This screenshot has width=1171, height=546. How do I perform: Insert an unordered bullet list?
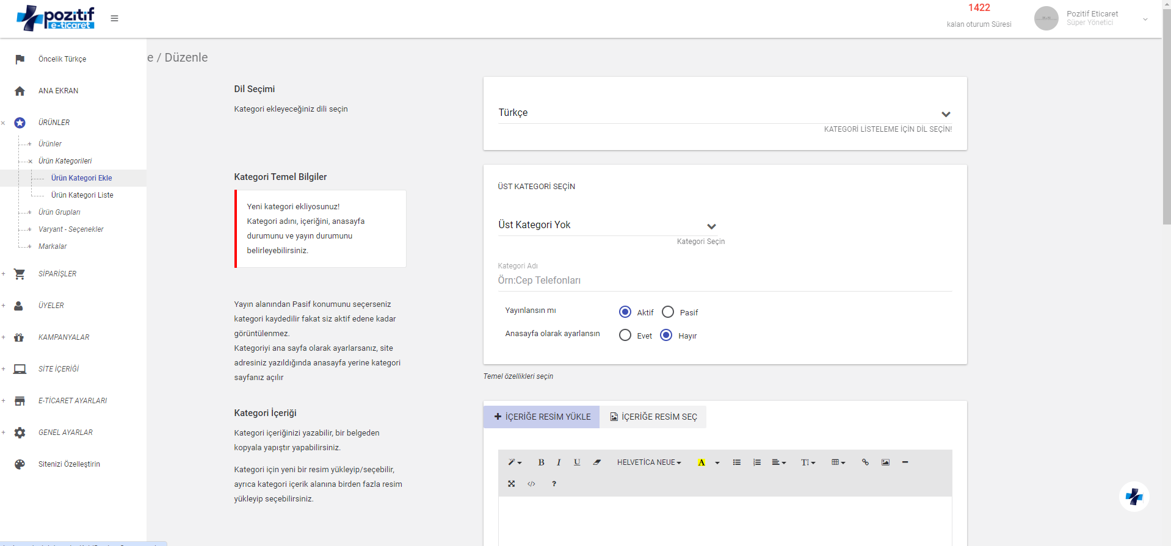[737, 462]
